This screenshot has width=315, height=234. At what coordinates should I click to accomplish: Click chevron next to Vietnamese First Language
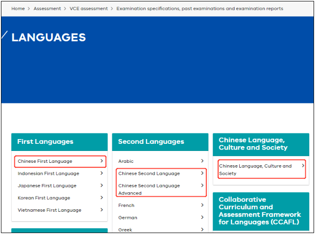click(x=102, y=210)
